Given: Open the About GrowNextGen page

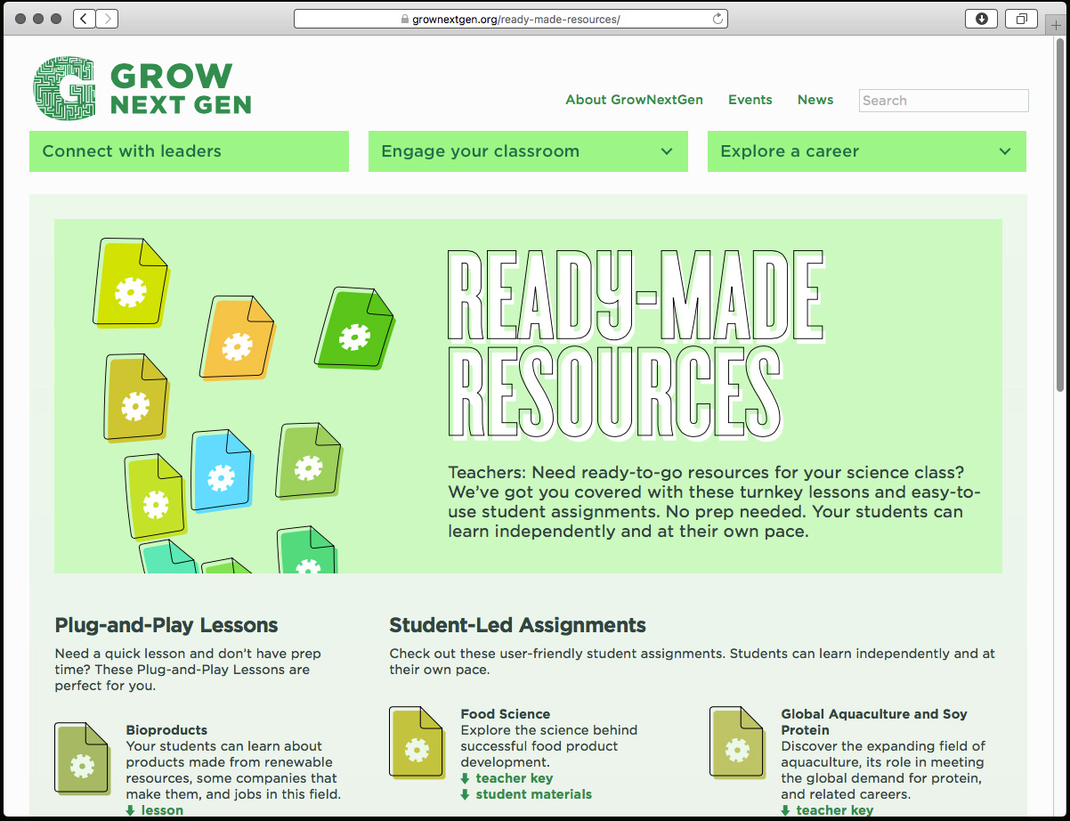Looking at the screenshot, I should click(x=634, y=100).
